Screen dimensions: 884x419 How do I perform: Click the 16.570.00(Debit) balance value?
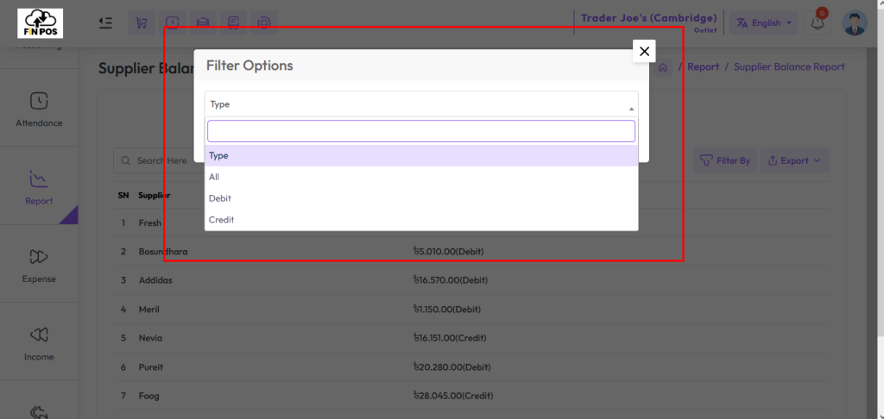pyautogui.click(x=451, y=280)
